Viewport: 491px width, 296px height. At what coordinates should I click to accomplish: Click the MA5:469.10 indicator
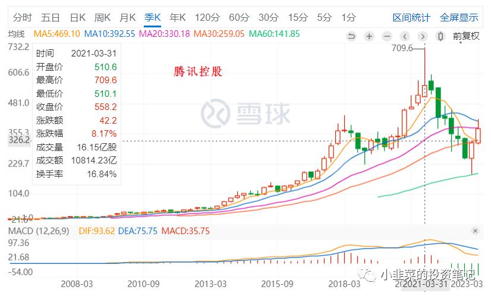(56, 34)
